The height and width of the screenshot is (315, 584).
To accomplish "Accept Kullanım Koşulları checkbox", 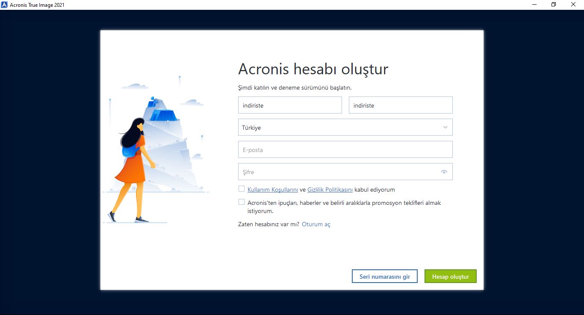I will [x=242, y=189].
